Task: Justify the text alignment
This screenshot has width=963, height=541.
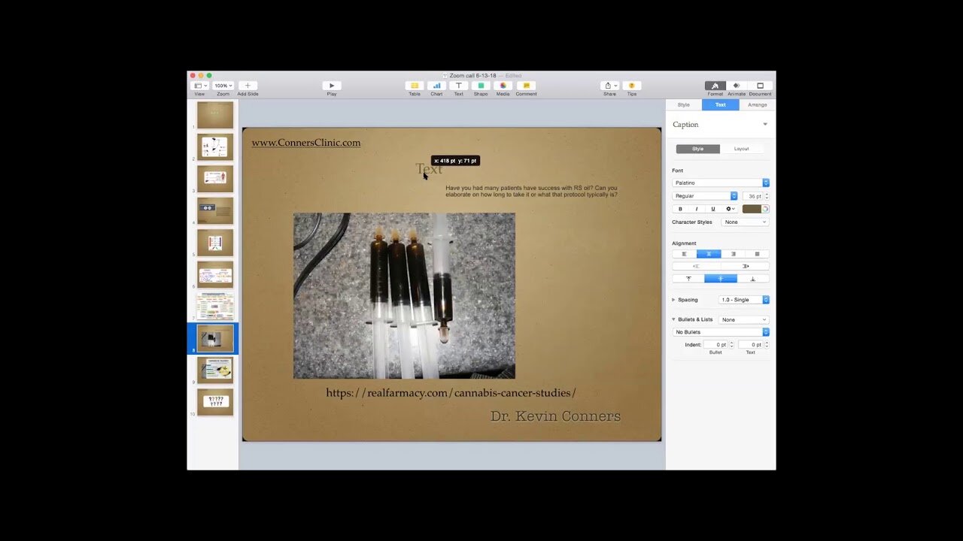Action: [757, 254]
